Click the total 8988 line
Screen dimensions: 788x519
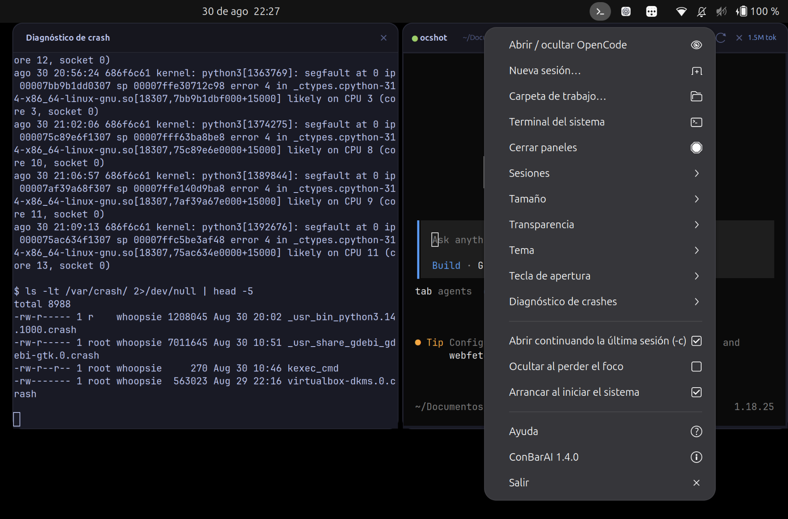(42, 304)
